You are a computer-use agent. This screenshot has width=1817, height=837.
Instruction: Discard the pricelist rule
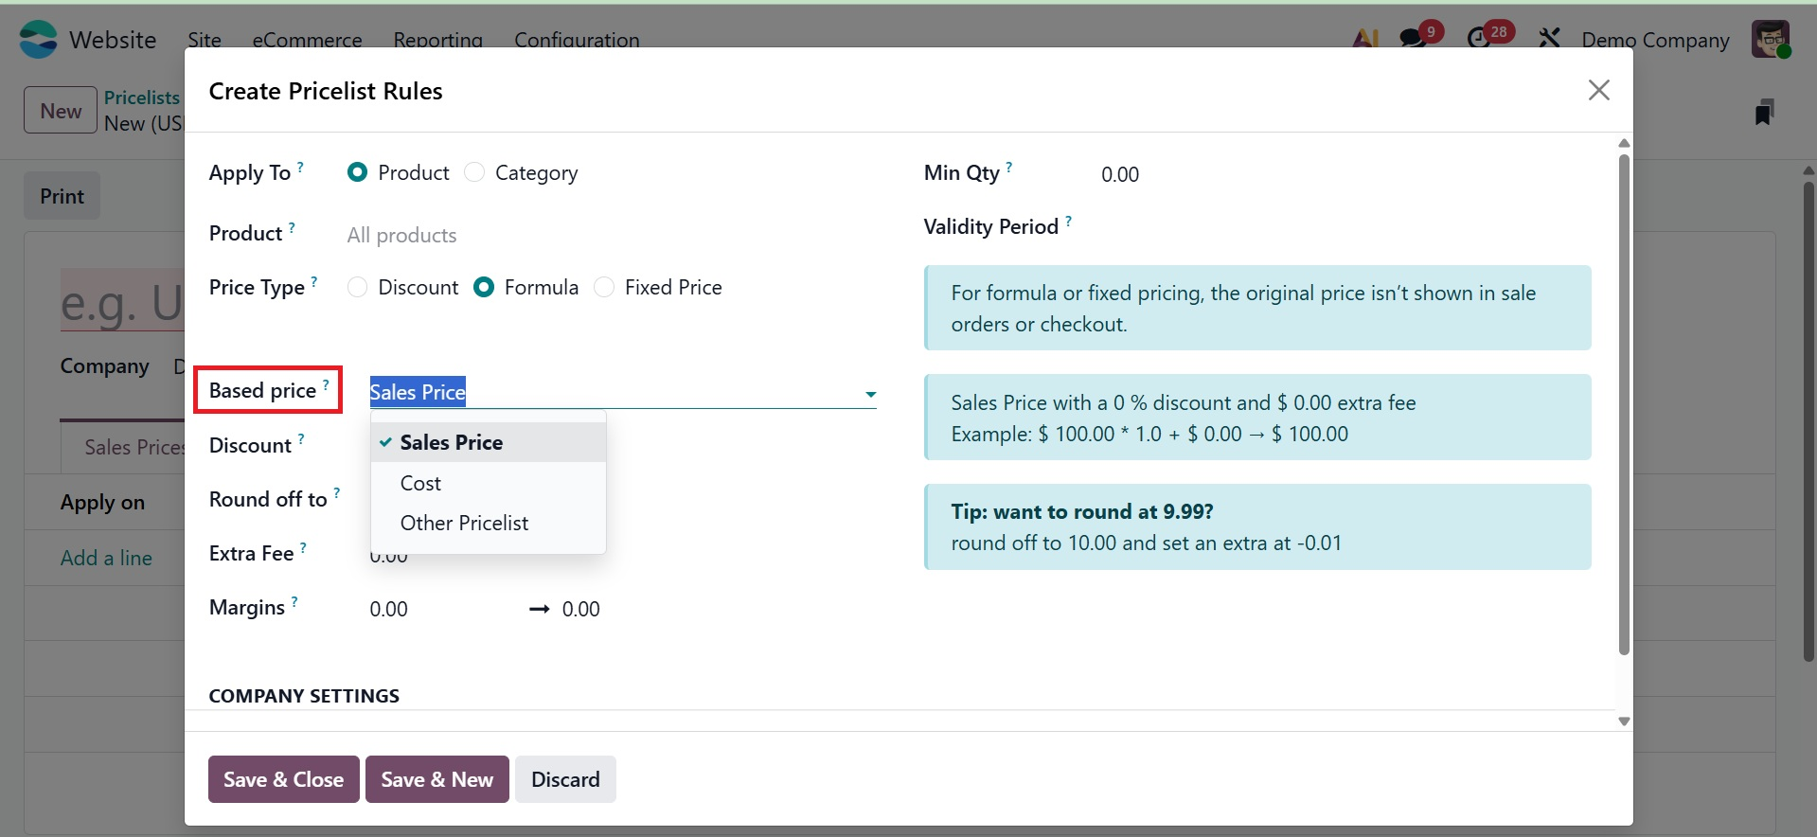tap(565, 779)
